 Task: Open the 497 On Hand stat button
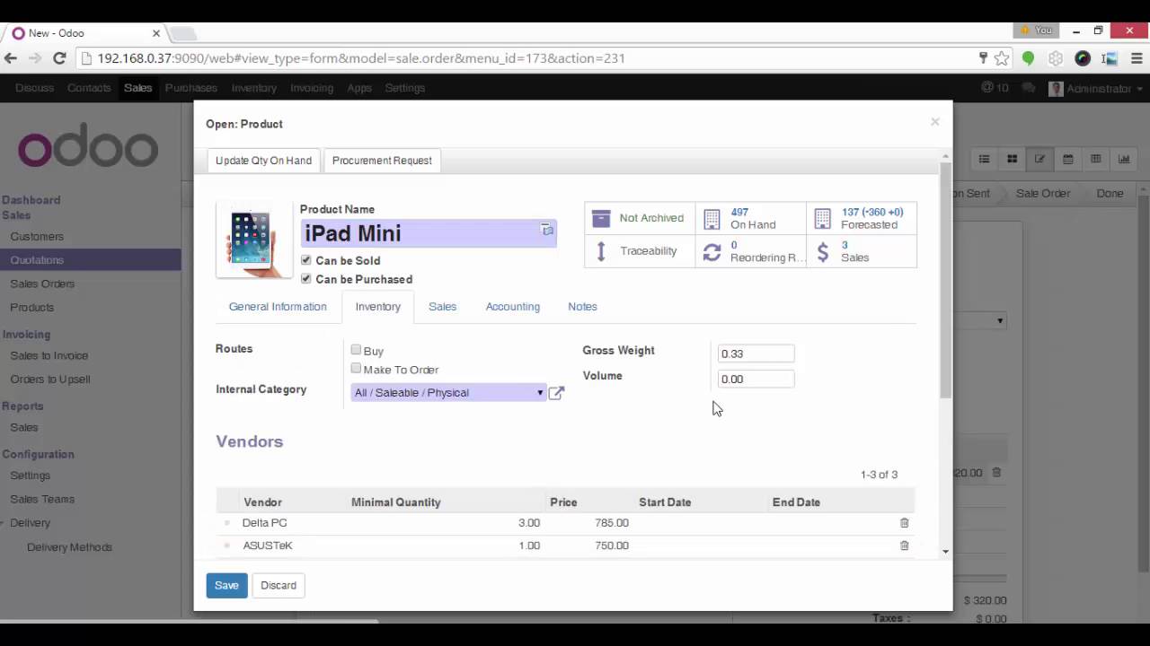750,218
